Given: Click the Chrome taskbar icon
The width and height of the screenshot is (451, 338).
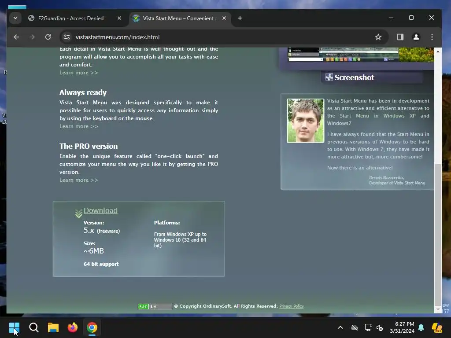Looking at the screenshot, I should coord(92,327).
